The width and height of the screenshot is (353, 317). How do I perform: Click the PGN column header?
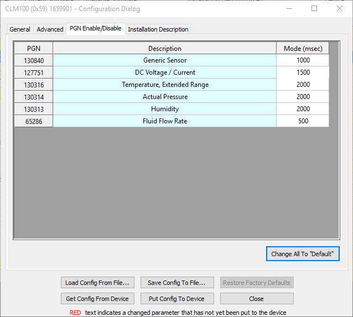(34, 48)
